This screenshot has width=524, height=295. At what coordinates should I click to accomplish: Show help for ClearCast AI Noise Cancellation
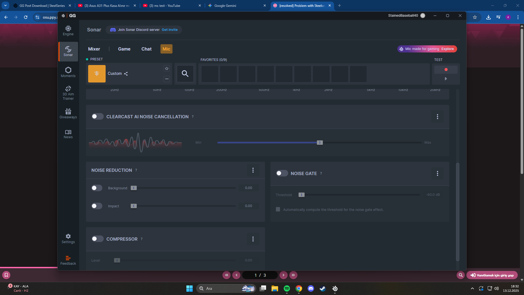[193, 117]
